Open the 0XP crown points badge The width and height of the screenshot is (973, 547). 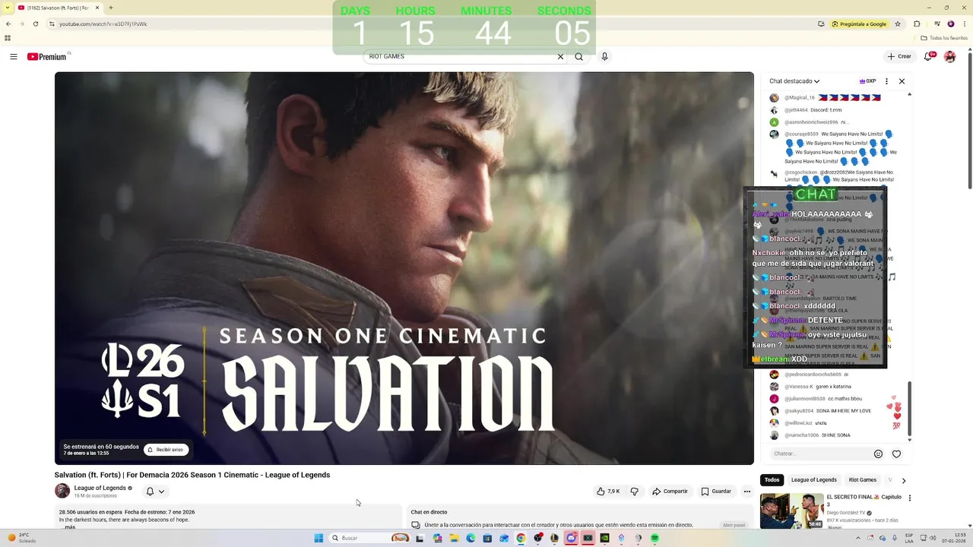867,81
